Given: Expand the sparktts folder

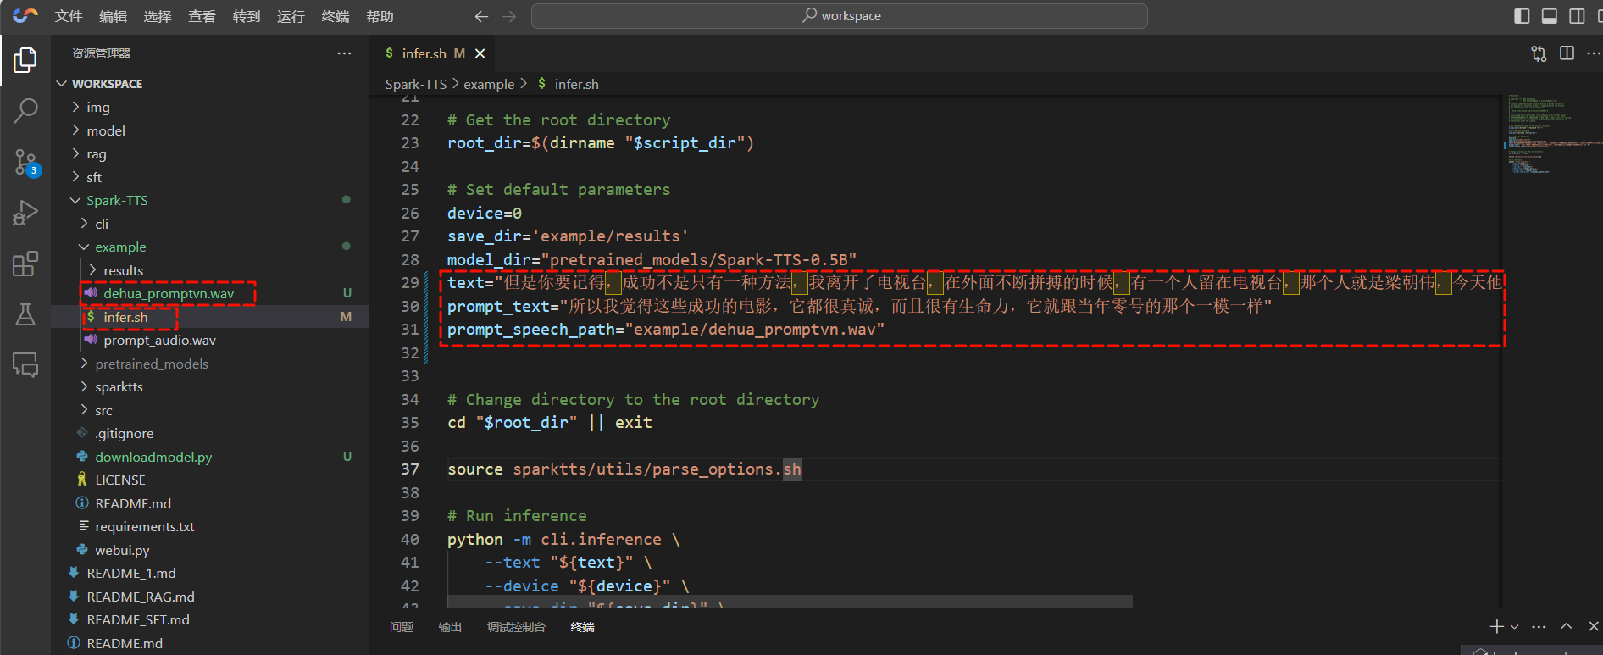Looking at the screenshot, I should [x=209, y=386].
